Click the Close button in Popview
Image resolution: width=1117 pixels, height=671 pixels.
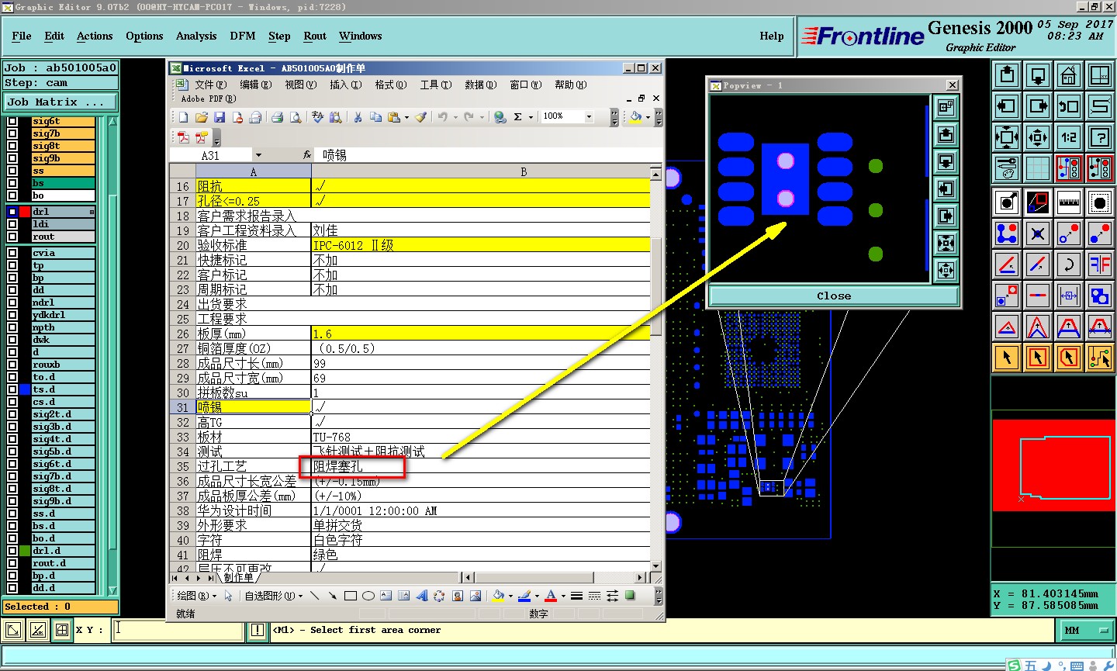point(834,296)
